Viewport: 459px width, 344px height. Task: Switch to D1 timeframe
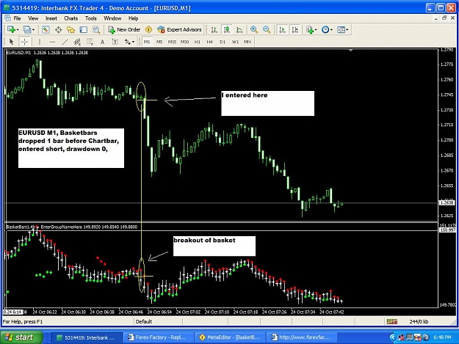pos(223,42)
